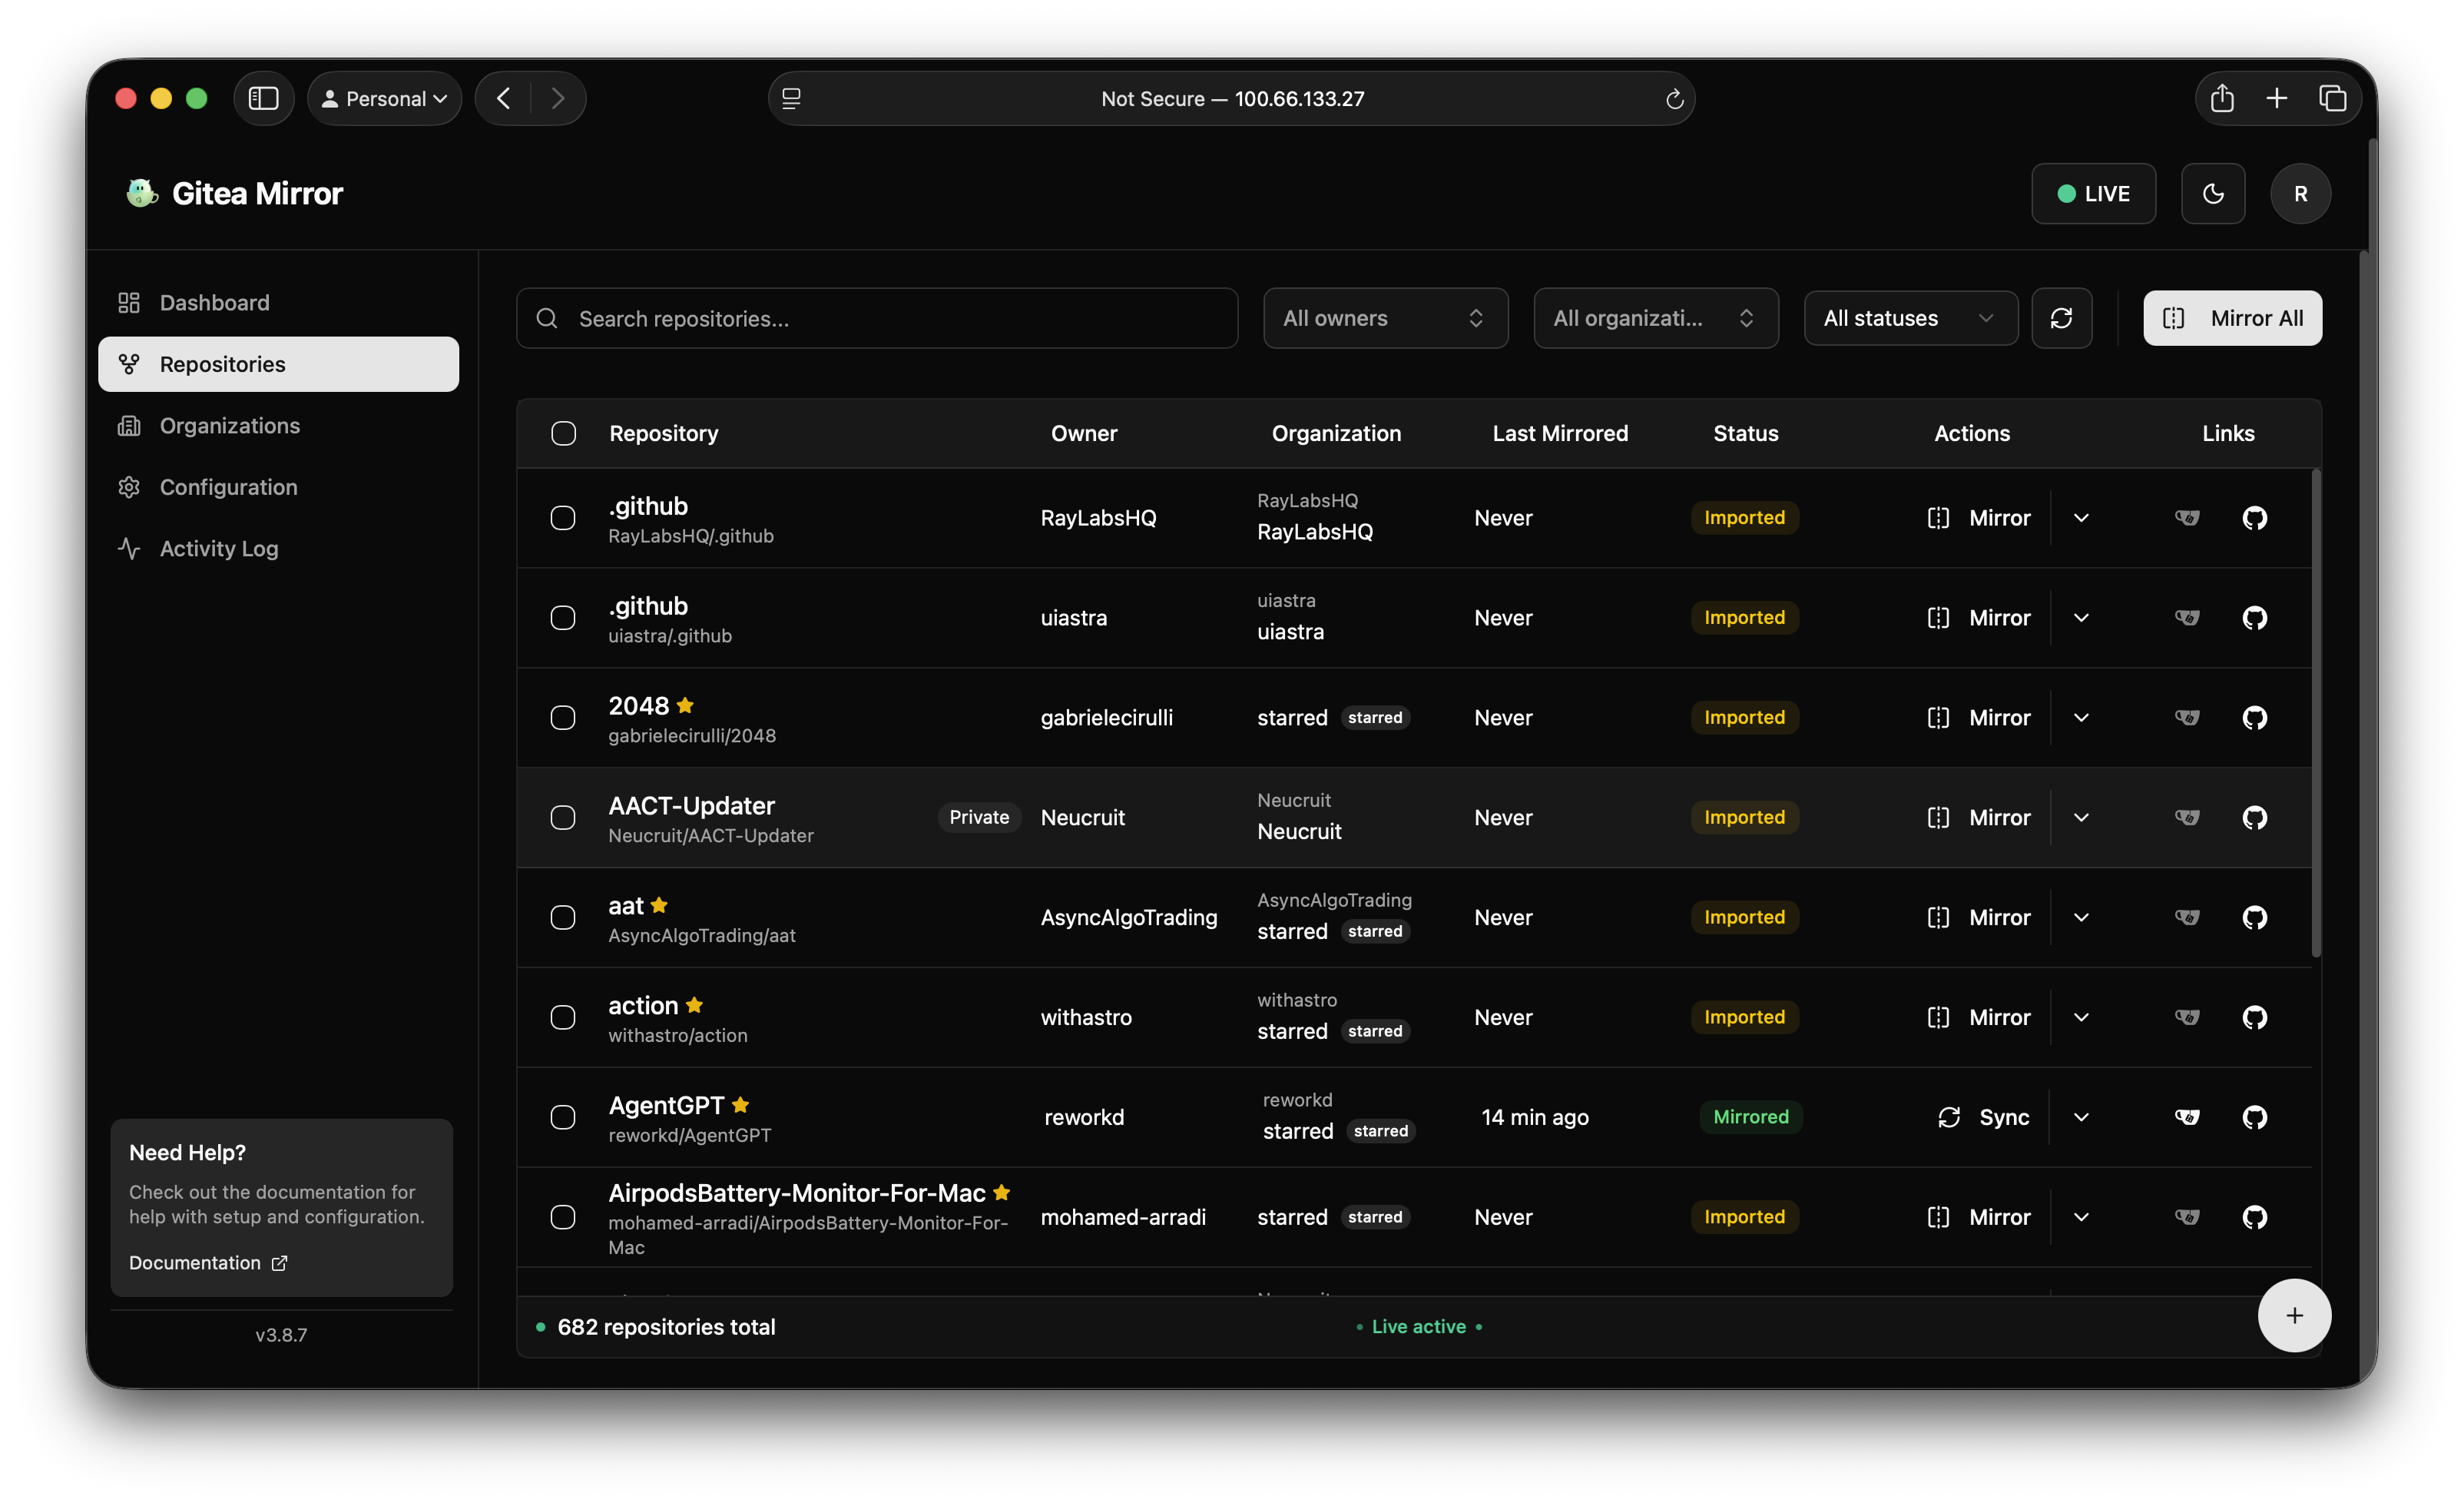Switch to the Organizations section
The width and height of the screenshot is (2464, 1503).
click(229, 425)
